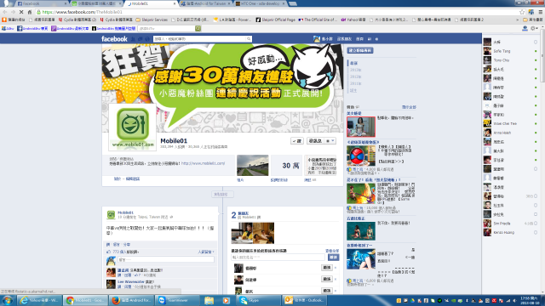Open Sleipnir Services bookmark
This screenshot has width=545, height=306.
tap(152, 20)
